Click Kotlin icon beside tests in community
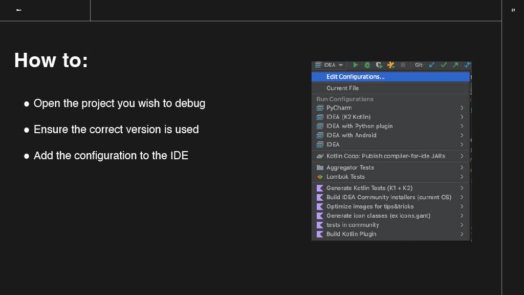 click(x=320, y=225)
